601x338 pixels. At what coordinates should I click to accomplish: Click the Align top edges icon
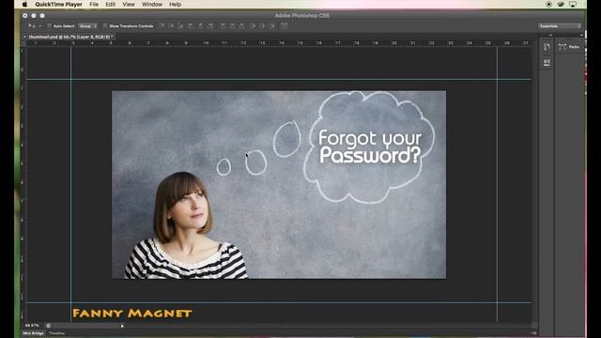(162, 26)
